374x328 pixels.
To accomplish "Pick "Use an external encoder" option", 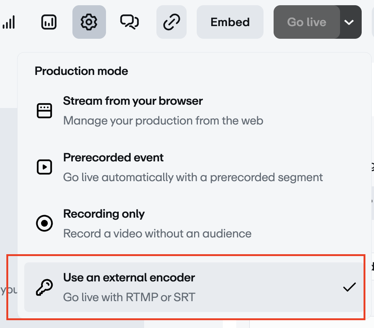I will point(129,278).
